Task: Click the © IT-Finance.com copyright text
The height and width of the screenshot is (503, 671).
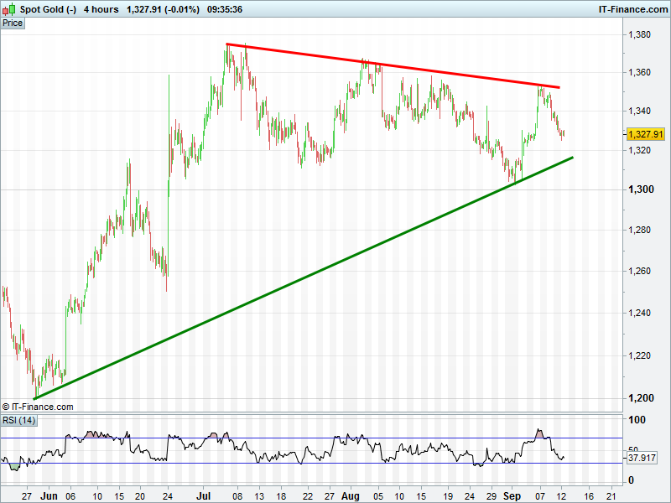Action: [38, 407]
